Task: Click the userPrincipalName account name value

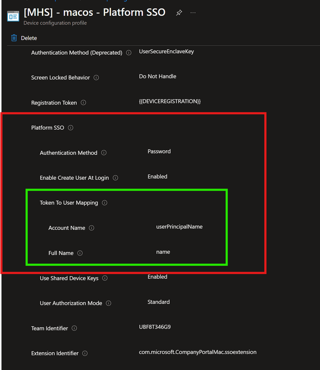Action: click(x=179, y=227)
